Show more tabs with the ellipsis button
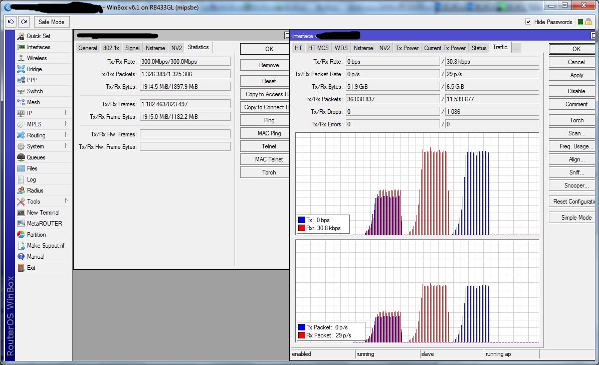 516,48
